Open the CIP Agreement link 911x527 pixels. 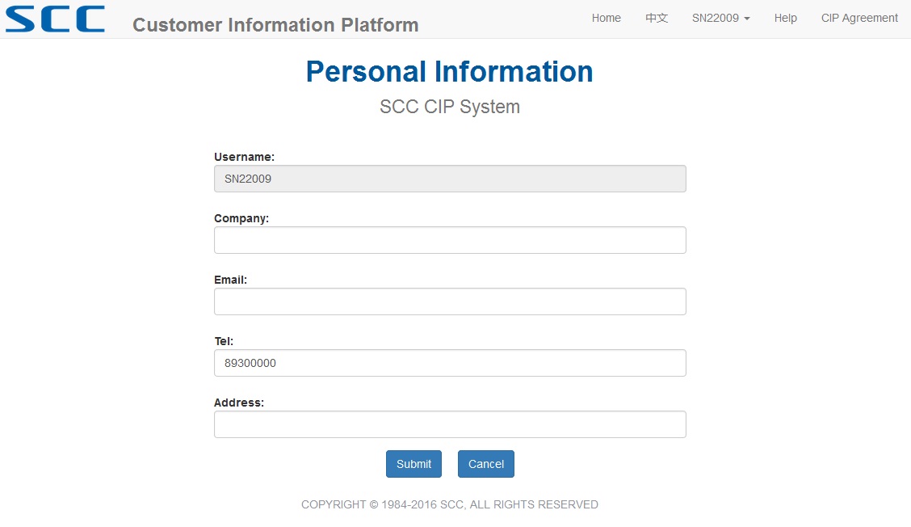(x=859, y=18)
